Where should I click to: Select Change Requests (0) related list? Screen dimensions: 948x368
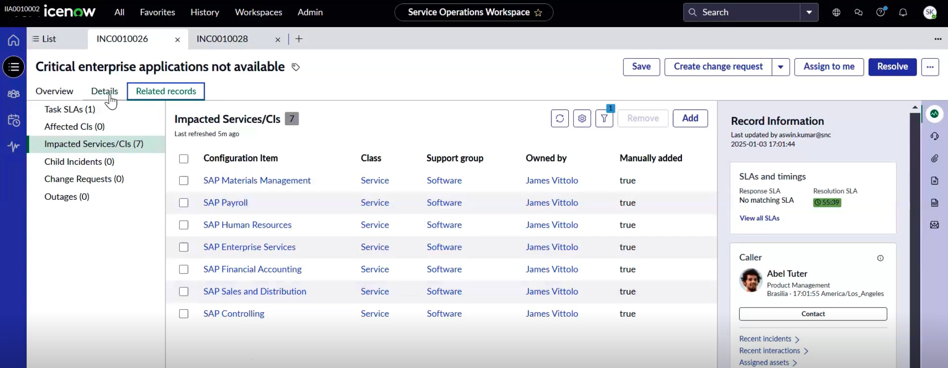click(84, 179)
